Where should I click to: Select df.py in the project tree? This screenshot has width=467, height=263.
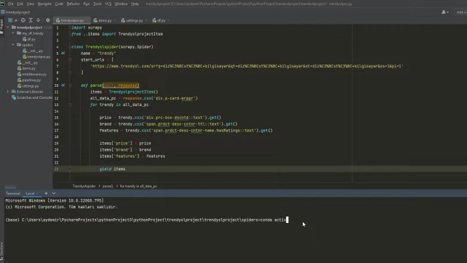point(29,39)
